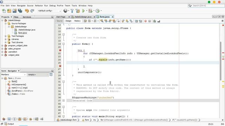The image size is (225, 126).
Task: Toggle Show Fields filter in Navigator
Action: (9, 119)
